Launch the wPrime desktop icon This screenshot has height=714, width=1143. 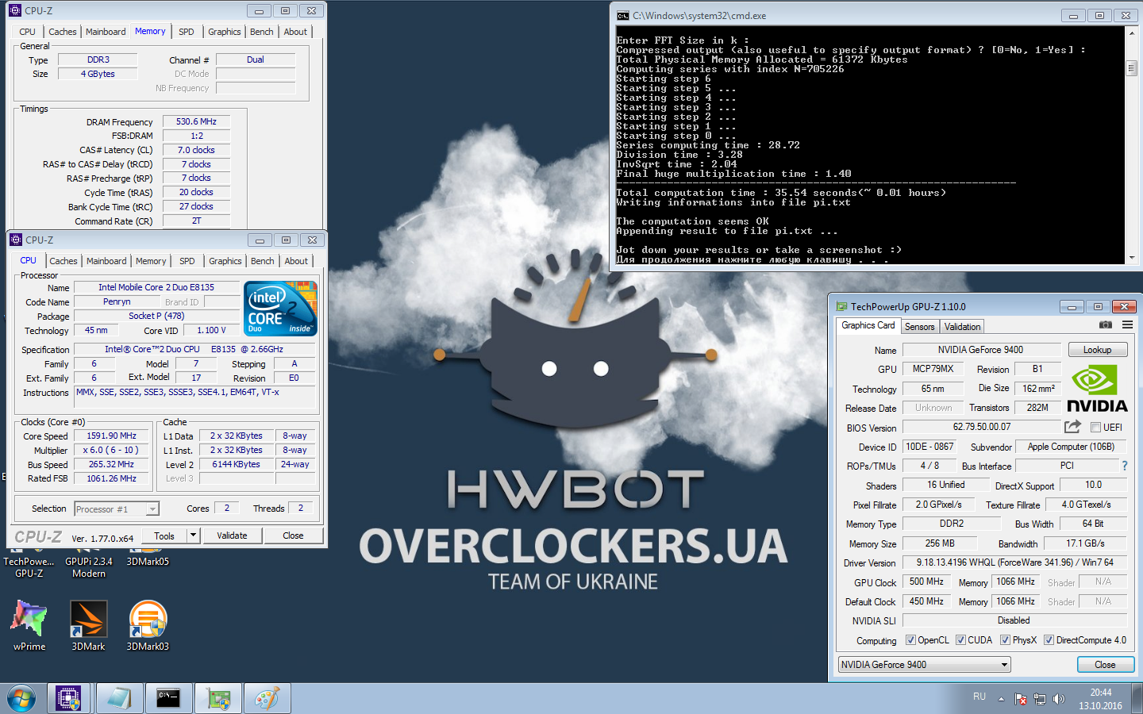point(29,626)
